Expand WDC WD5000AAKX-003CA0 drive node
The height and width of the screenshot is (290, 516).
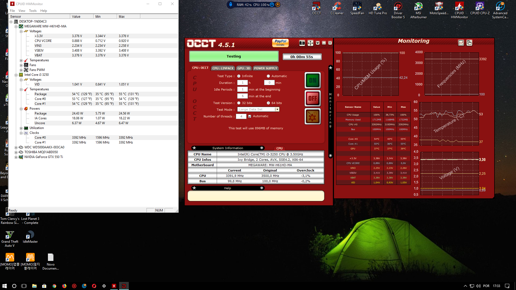16,148
